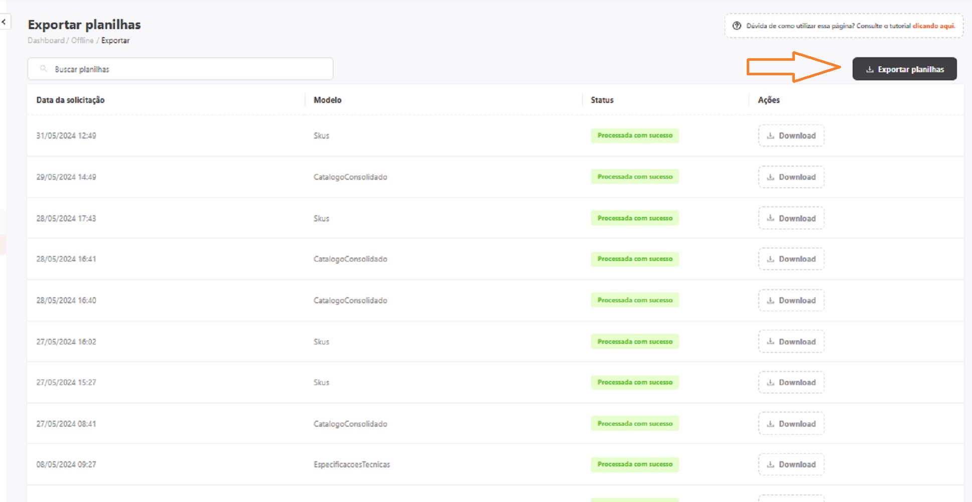Click the search magnifier icon

[x=44, y=69]
